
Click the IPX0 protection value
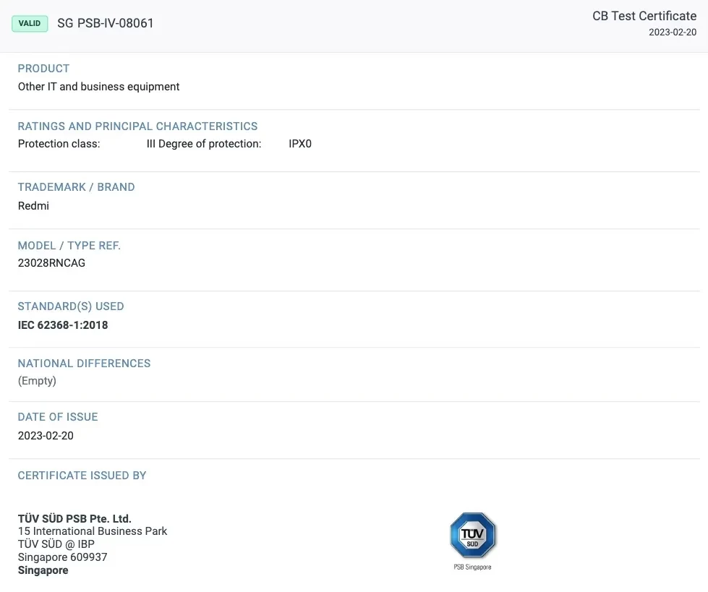[299, 144]
